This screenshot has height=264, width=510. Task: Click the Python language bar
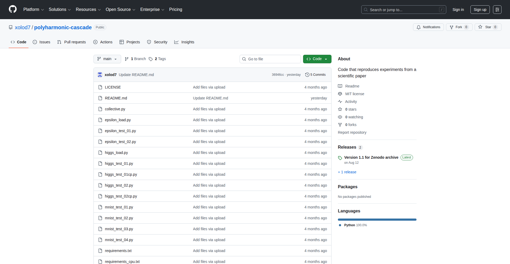pos(377,220)
